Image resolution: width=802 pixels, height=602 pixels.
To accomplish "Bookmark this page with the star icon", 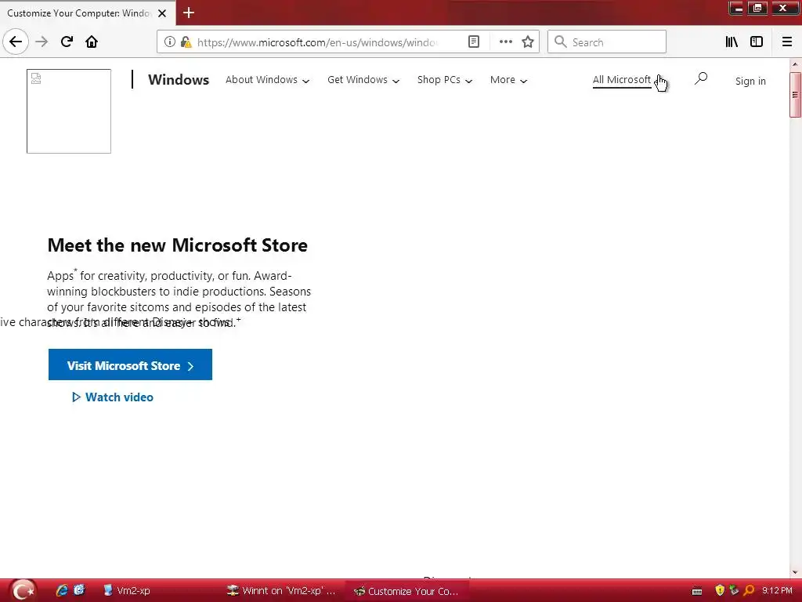I will tap(528, 42).
